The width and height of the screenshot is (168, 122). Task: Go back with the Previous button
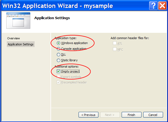[88, 115]
